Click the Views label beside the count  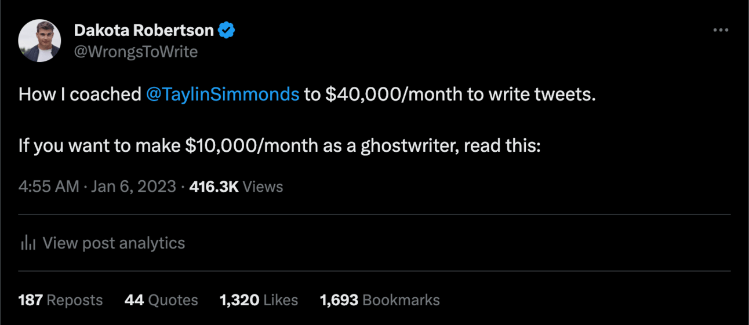click(263, 187)
